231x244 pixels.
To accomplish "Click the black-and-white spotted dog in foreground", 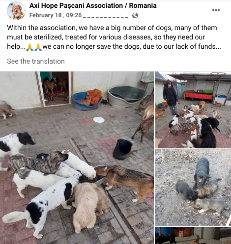I will 41,205.
